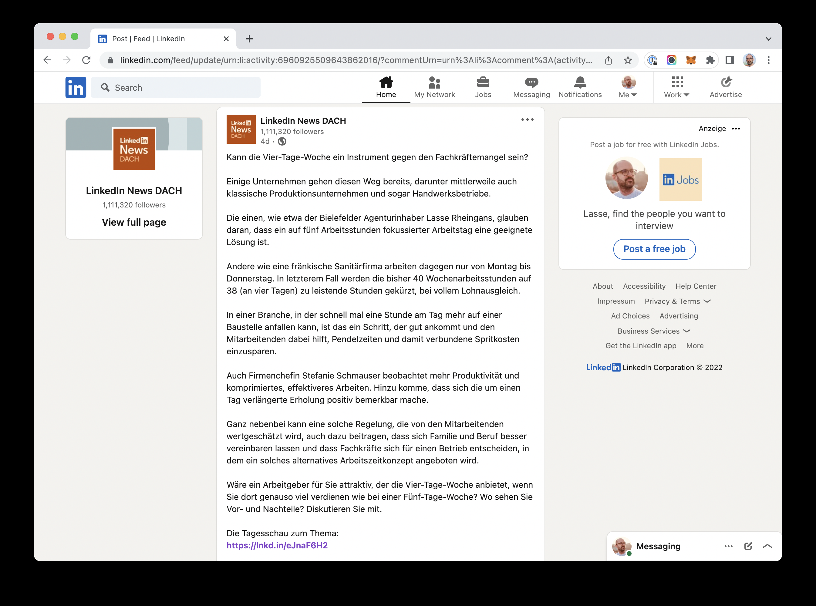
Task: Open the MetaMask fox extension
Action: [x=691, y=60]
